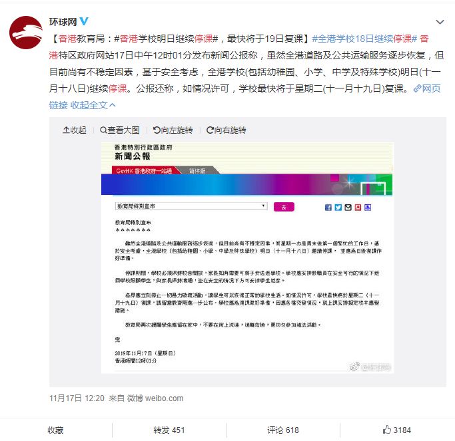Collapse the image with 收起
Image resolution: width=455 pixels, height=441 pixels.
pos(75,130)
